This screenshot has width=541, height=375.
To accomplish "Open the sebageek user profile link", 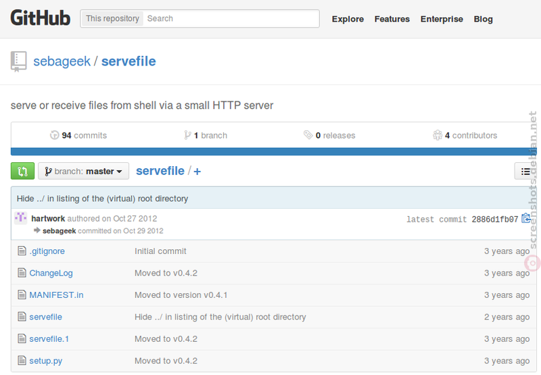I will pos(62,61).
